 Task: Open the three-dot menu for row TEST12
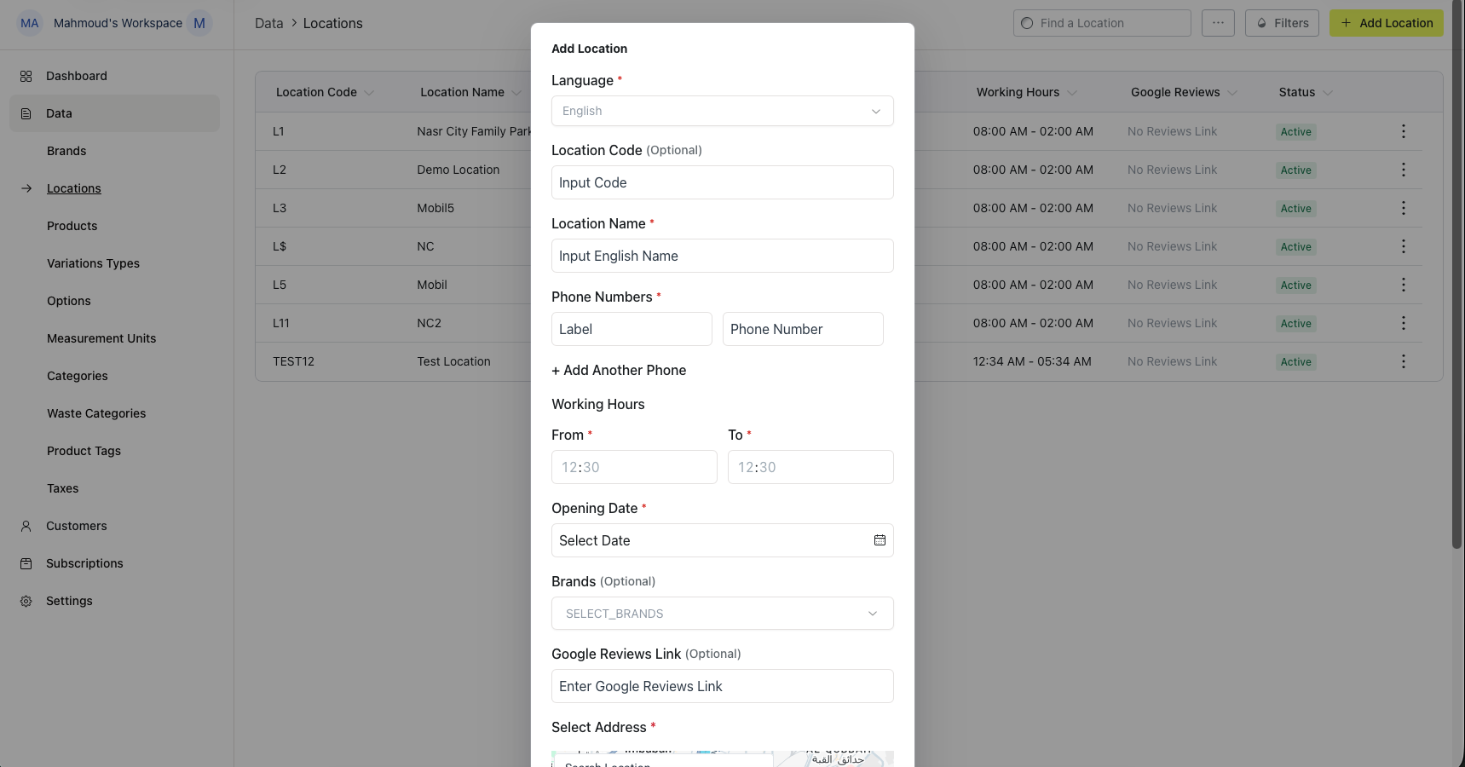pyautogui.click(x=1404, y=361)
